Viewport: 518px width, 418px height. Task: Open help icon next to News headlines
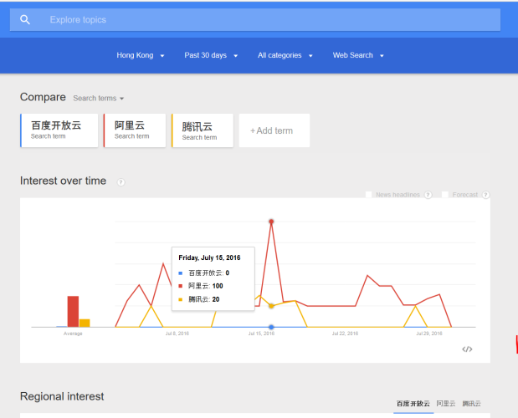pos(428,195)
